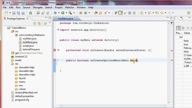Select the Package Explorer tab
Image resolution: width=192 pixels, height=108 pixels.
coord(16,19)
